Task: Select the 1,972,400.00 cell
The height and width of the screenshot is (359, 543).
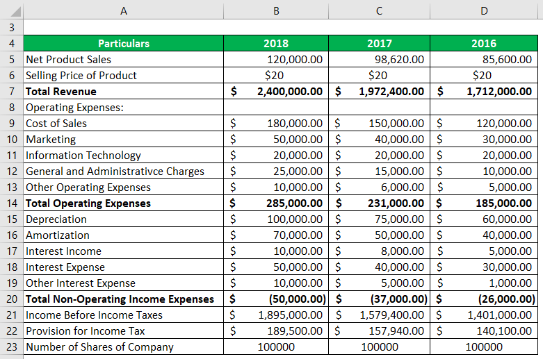Action: point(379,91)
